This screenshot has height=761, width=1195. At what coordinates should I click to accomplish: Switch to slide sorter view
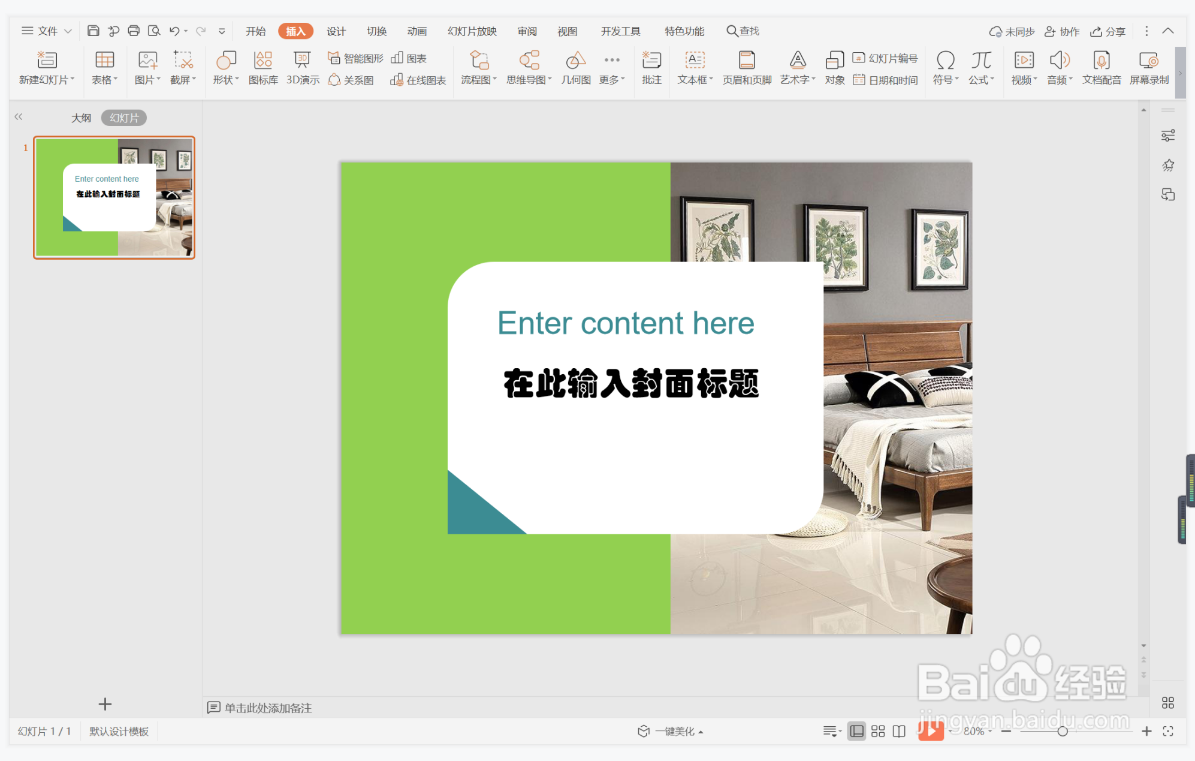(x=878, y=731)
